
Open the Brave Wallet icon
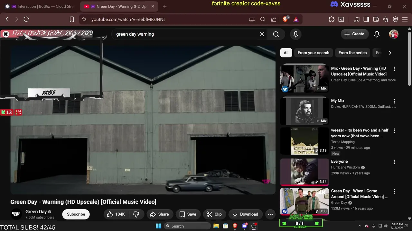[376, 19]
